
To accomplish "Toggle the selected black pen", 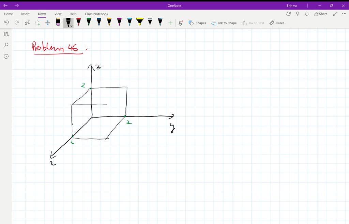I will (67, 21).
